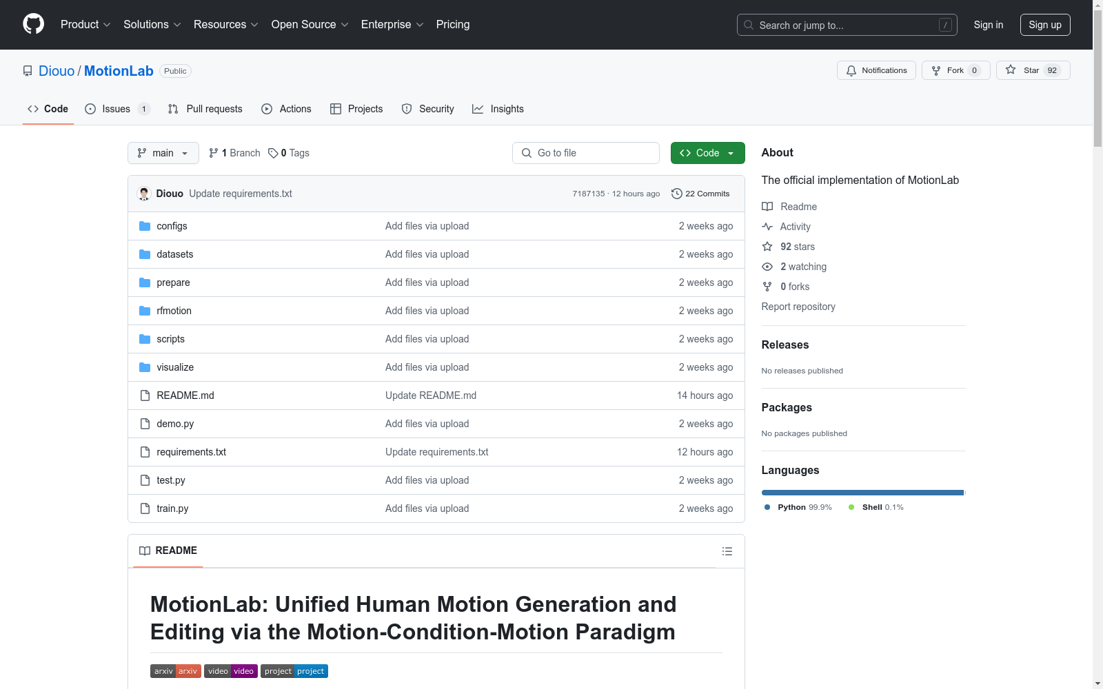View the Security tab
The height and width of the screenshot is (689, 1103).
coord(428,109)
